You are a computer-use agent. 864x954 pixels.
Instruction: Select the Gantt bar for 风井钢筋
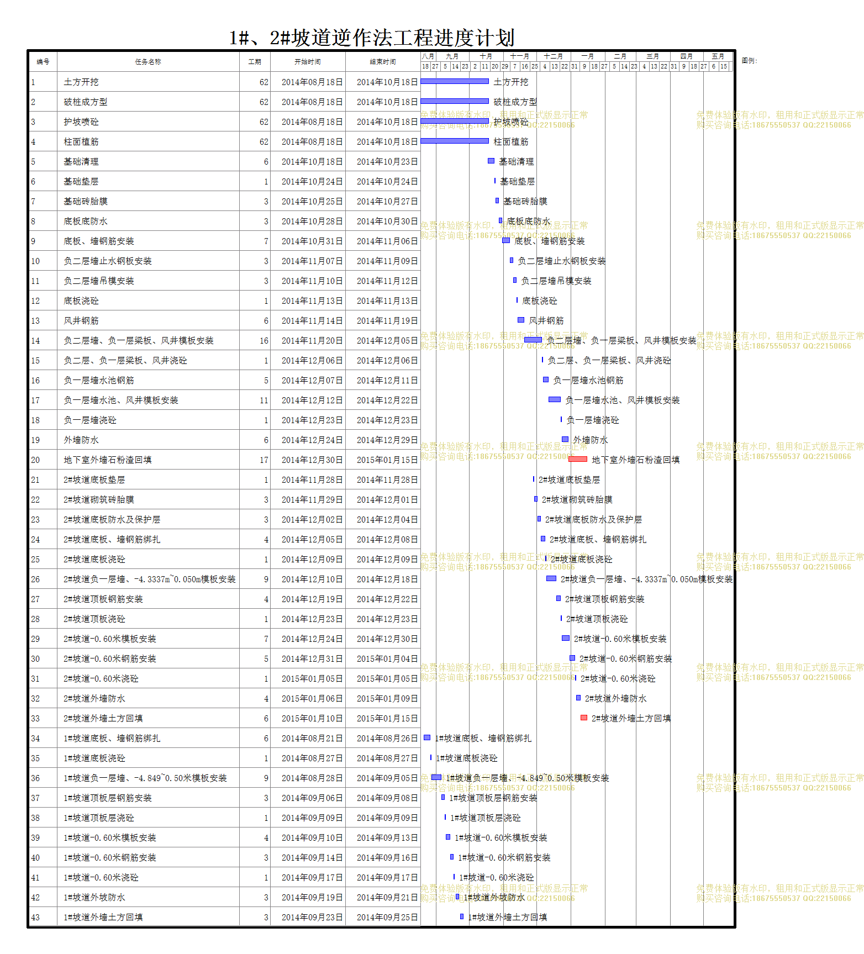point(521,320)
